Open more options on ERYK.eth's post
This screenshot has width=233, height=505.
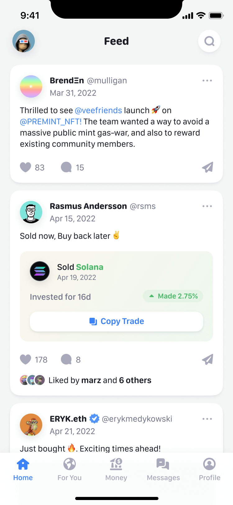click(207, 419)
